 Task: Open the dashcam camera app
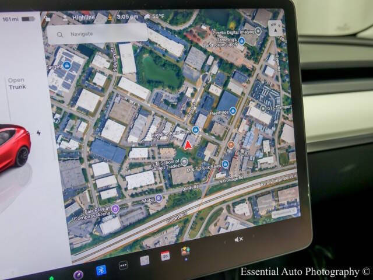point(78,275)
